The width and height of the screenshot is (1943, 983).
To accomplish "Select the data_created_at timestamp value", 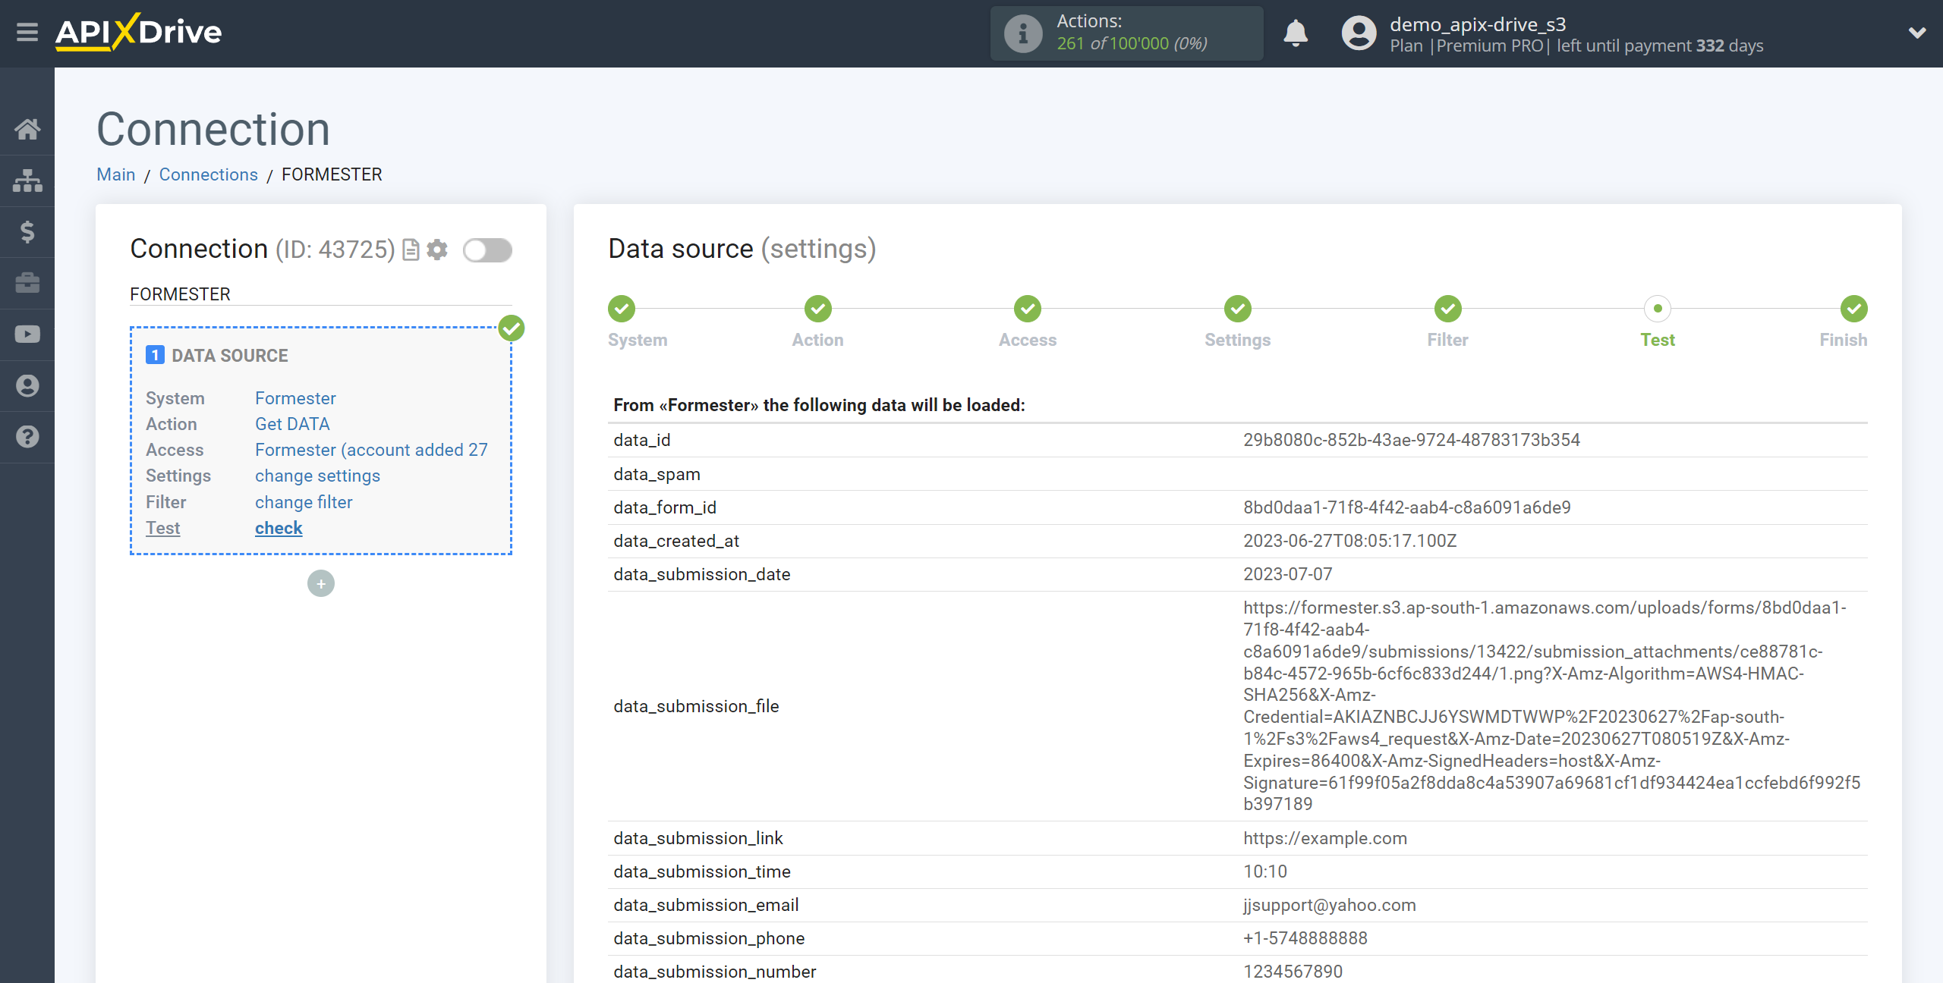I will (x=1350, y=541).
